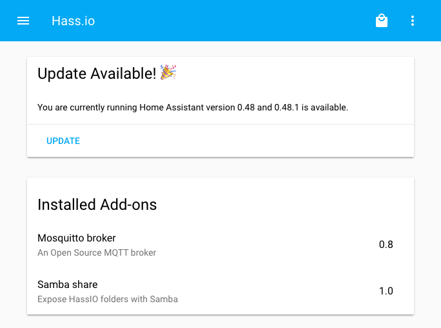Open the Mosquitto broker add-on
The width and height of the screenshot is (441, 328).
pyautogui.click(x=77, y=238)
